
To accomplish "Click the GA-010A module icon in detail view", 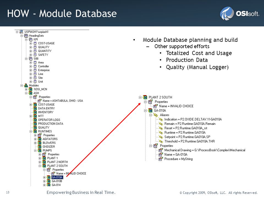I will tap(150, 111).
